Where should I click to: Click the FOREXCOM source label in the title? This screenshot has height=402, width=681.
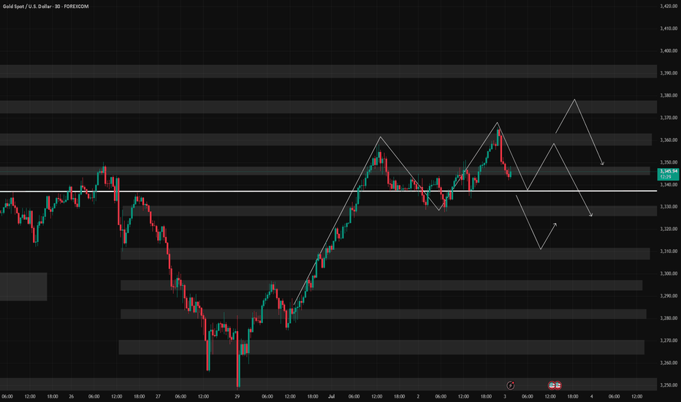point(77,7)
